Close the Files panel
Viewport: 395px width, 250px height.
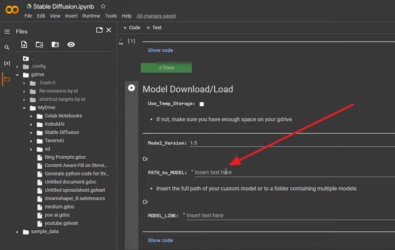109,30
